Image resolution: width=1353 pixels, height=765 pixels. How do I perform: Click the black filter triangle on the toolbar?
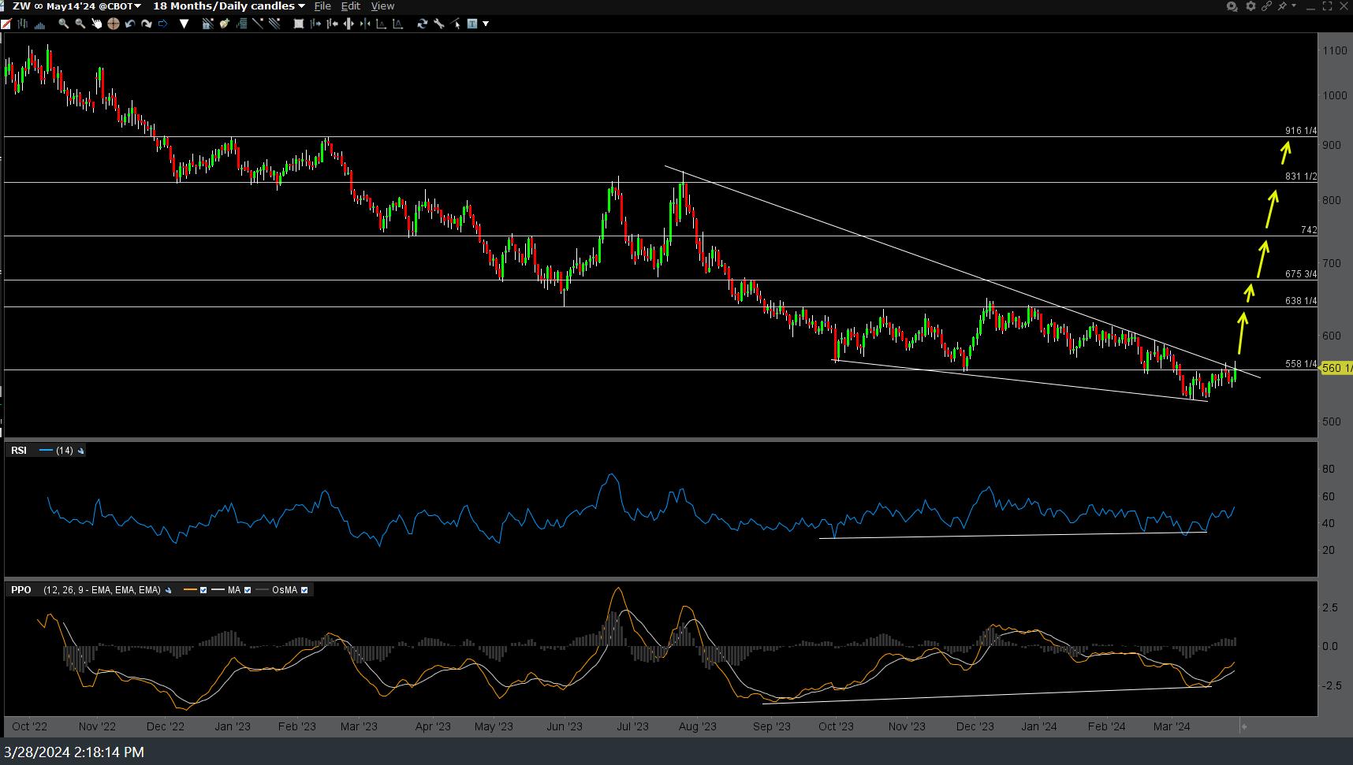[184, 24]
